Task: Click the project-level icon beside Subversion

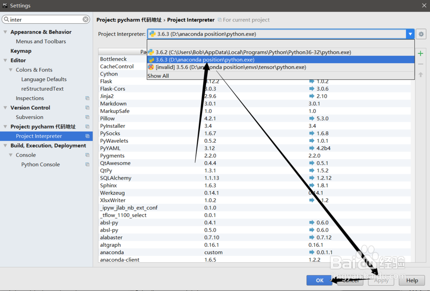Action: tap(87, 117)
